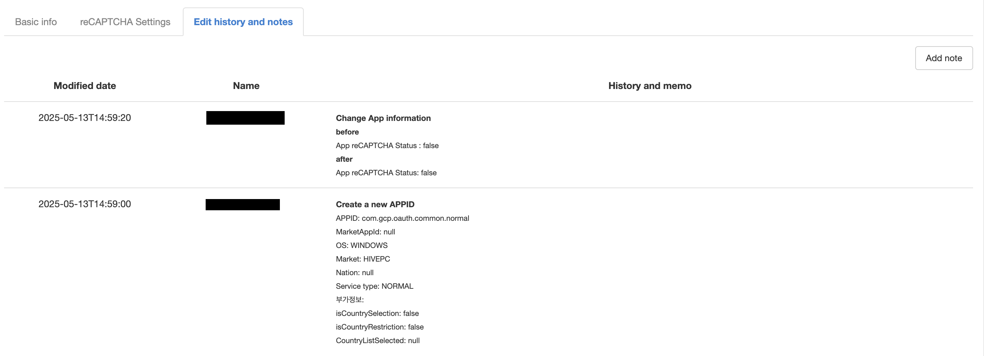Select the Edit history and notes tab

point(243,22)
